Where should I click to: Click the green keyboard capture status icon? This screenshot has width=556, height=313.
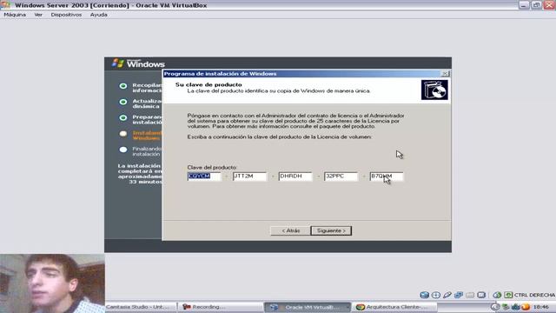[x=508, y=295]
